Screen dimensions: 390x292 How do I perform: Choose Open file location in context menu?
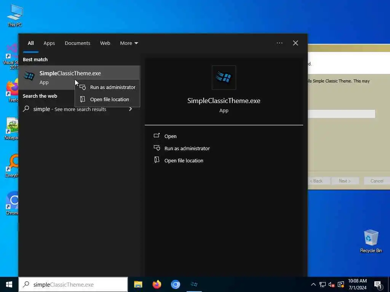pyautogui.click(x=107, y=99)
